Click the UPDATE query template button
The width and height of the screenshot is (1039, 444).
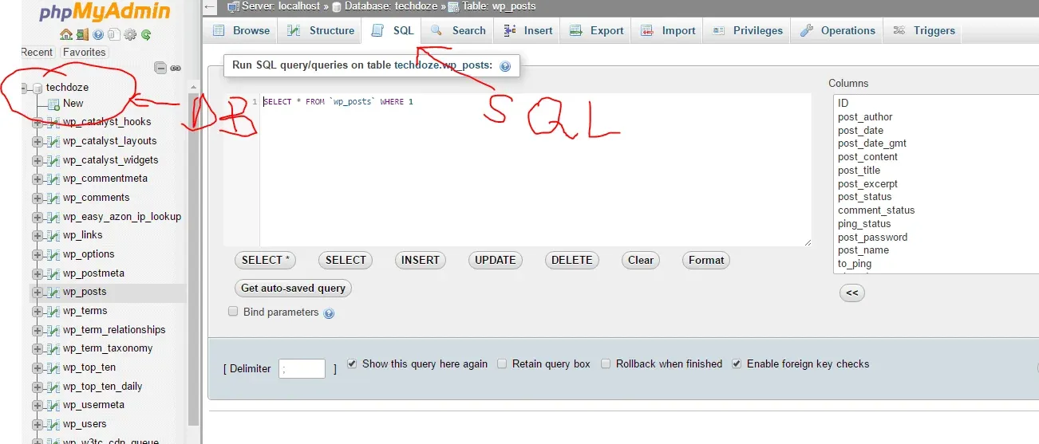click(x=496, y=260)
